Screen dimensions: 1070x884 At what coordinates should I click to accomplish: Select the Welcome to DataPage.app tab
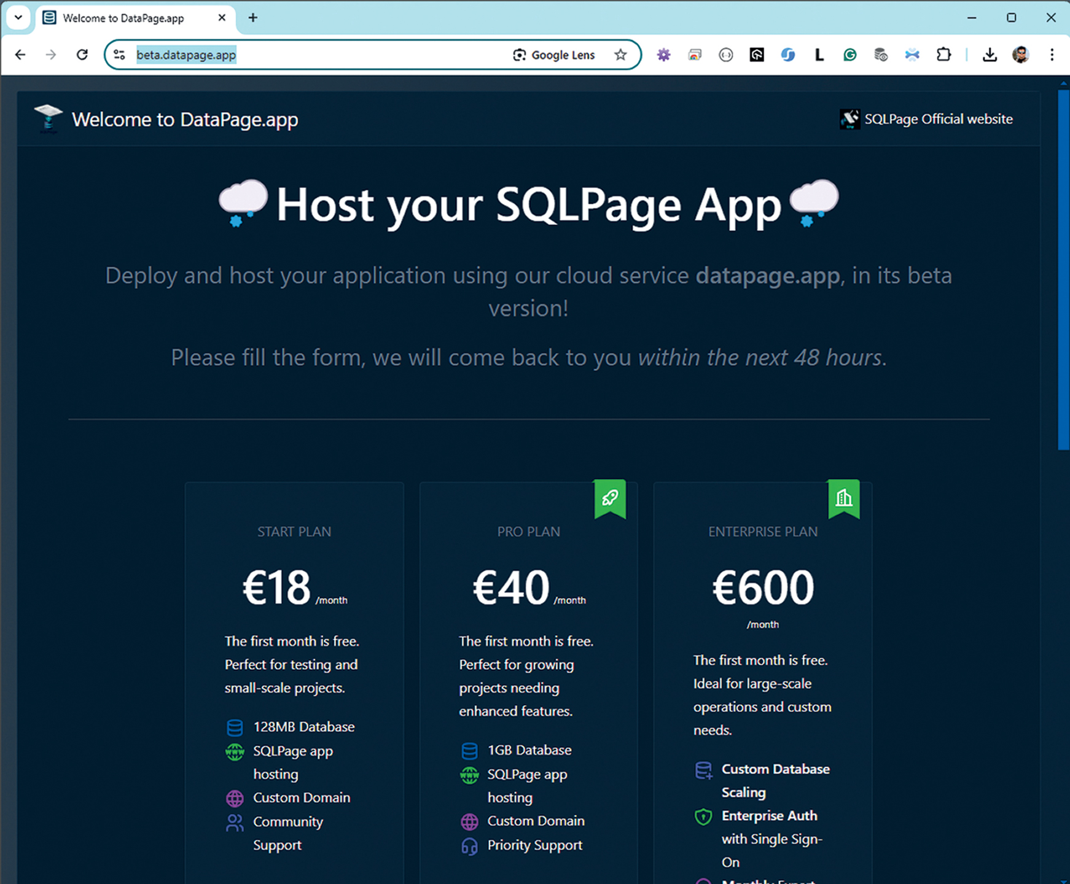tap(123, 18)
